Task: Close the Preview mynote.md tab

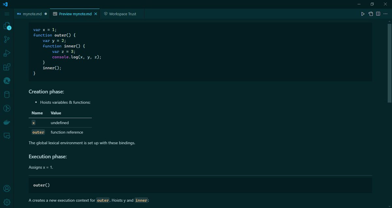Action: [x=96, y=14]
